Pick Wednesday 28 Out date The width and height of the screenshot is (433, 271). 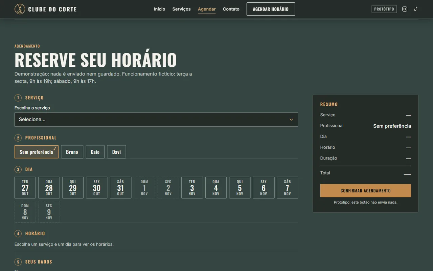[x=49, y=188]
